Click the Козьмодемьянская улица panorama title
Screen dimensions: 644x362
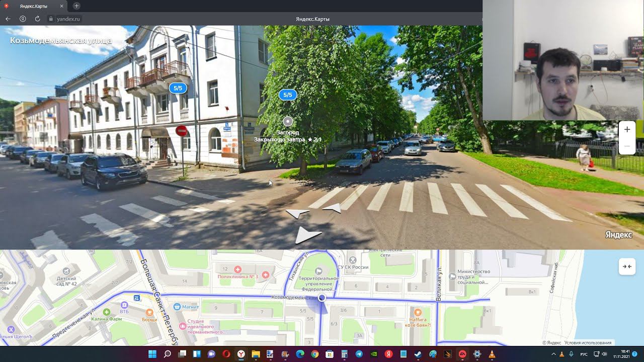pos(61,41)
